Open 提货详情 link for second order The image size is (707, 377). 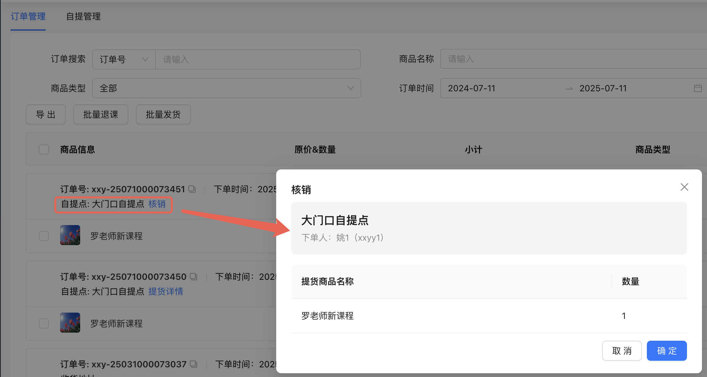(x=166, y=291)
